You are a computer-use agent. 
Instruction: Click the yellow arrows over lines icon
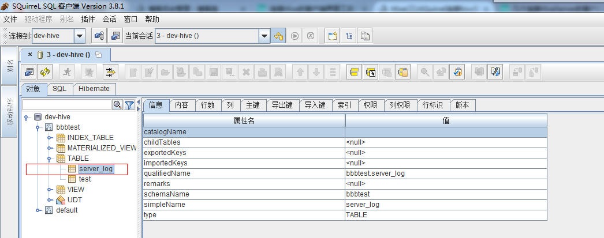(x=111, y=71)
